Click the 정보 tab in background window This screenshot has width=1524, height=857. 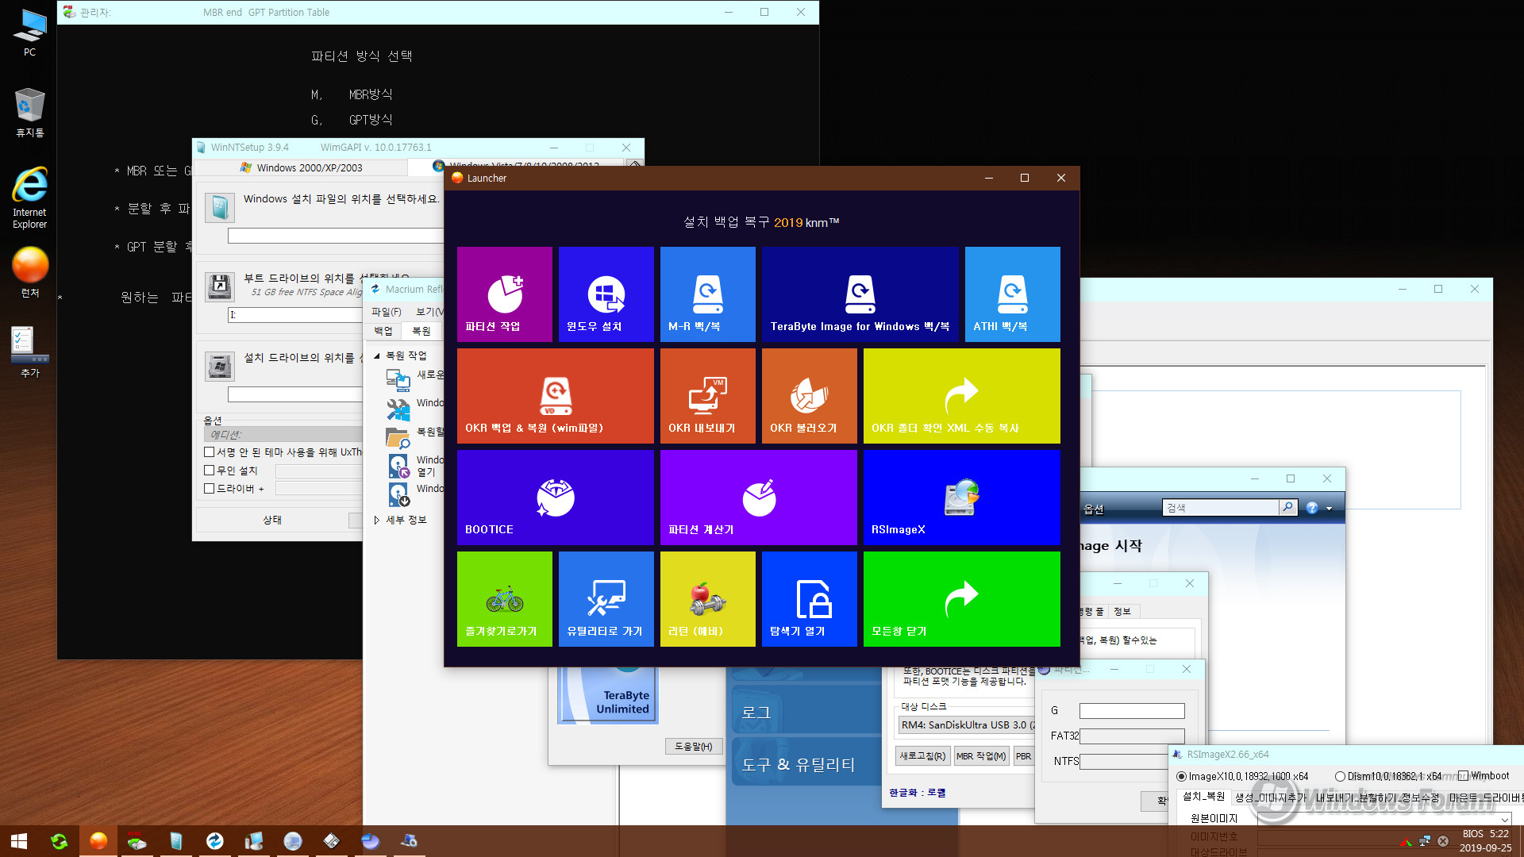1122,611
